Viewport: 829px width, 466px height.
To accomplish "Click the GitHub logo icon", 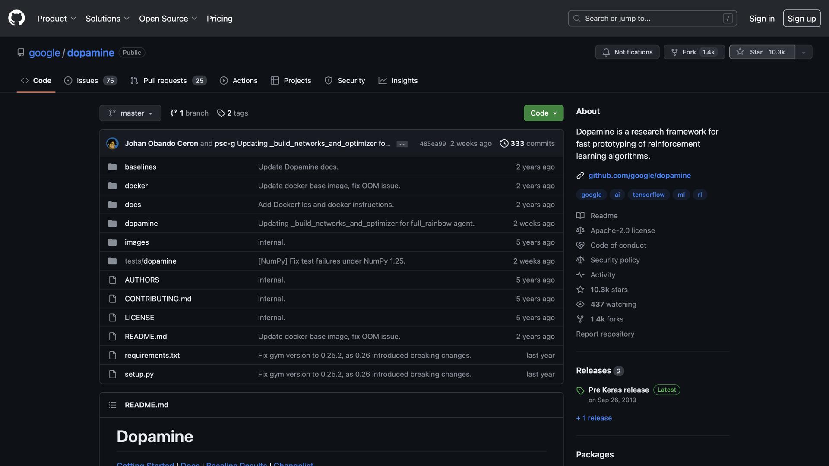I will 16,18.
